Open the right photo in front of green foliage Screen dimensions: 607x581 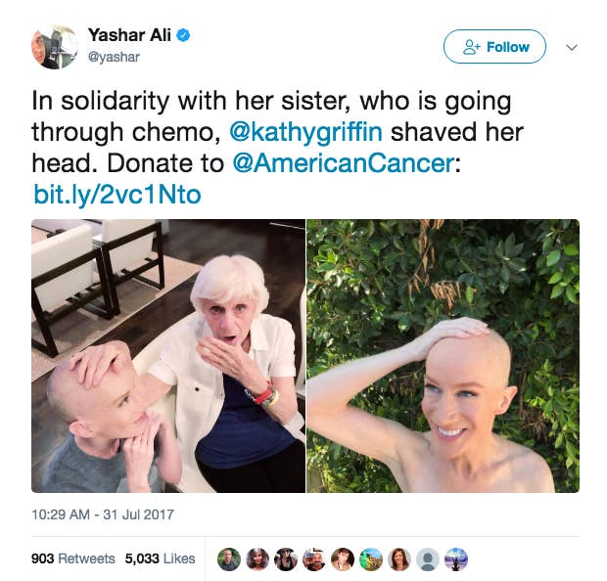pyautogui.click(x=444, y=356)
